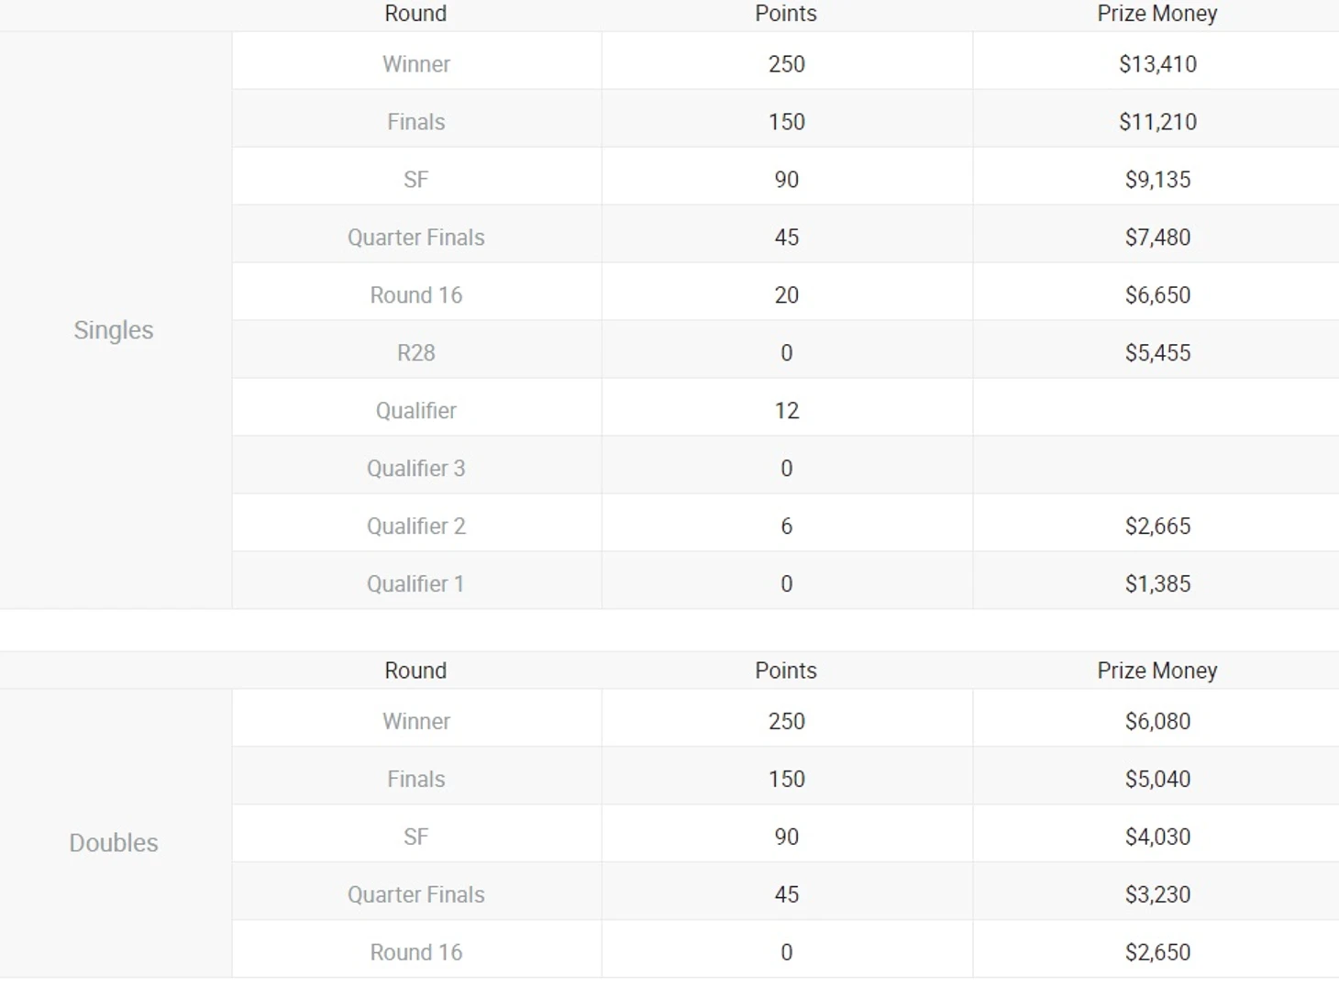Viewport: 1339px width, 998px height.
Task: Click the Singles table Points header
Action: click(x=786, y=14)
